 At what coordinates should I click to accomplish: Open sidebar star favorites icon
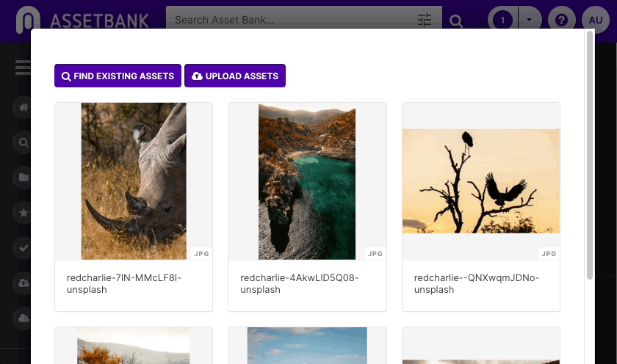[24, 213]
